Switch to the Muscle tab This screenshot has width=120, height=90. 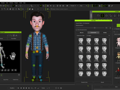tap(82, 32)
